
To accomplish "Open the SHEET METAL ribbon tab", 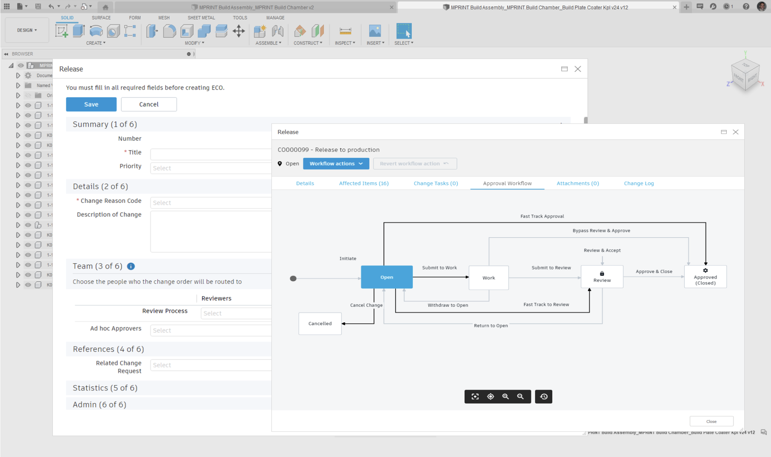I will coord(201,18).
